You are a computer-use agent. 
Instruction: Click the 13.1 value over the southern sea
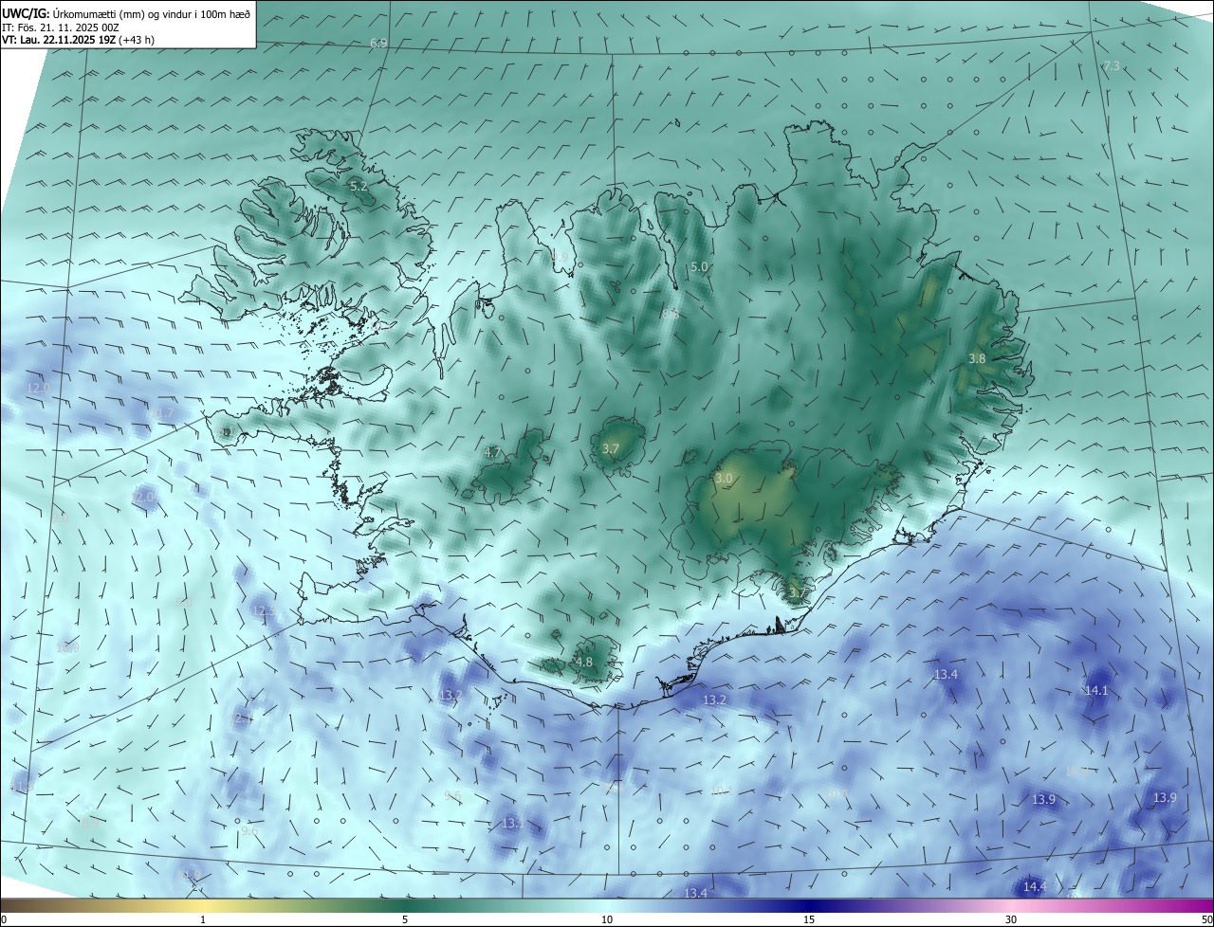coord(513,823)
